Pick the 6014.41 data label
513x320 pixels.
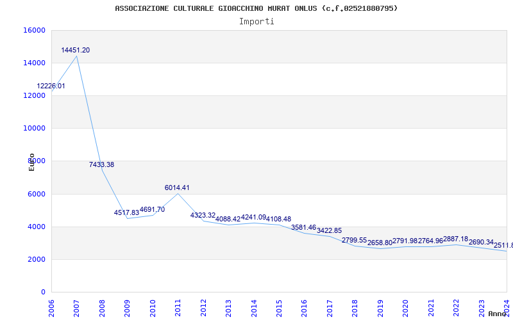pos(177,188)
